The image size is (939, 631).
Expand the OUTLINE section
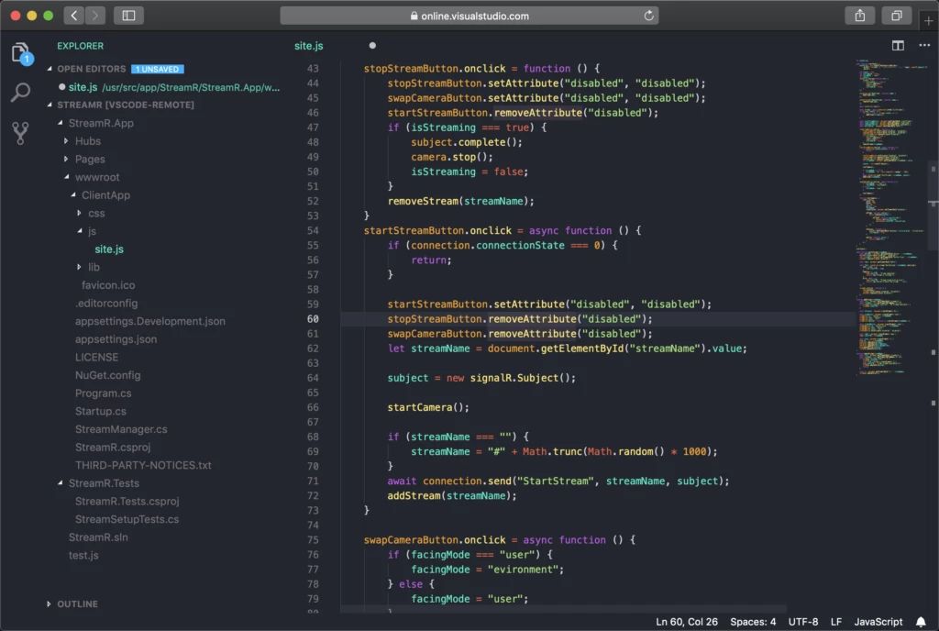tap(76, 603)
